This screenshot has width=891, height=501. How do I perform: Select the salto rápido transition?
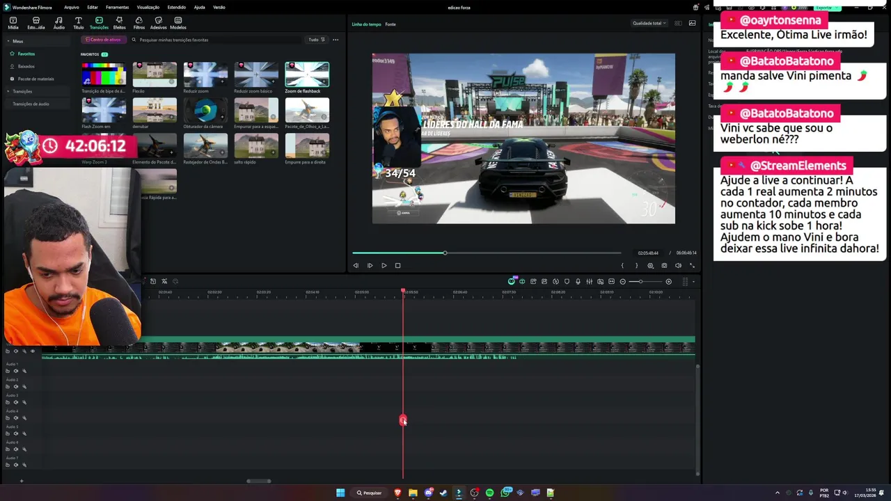tap(256, 145)
